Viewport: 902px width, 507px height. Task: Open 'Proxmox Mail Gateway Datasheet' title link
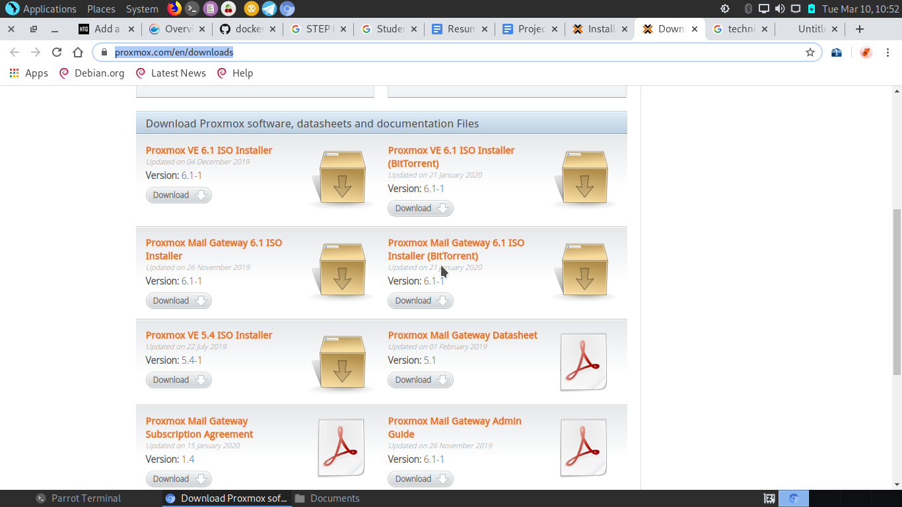[x=462, y=335]
